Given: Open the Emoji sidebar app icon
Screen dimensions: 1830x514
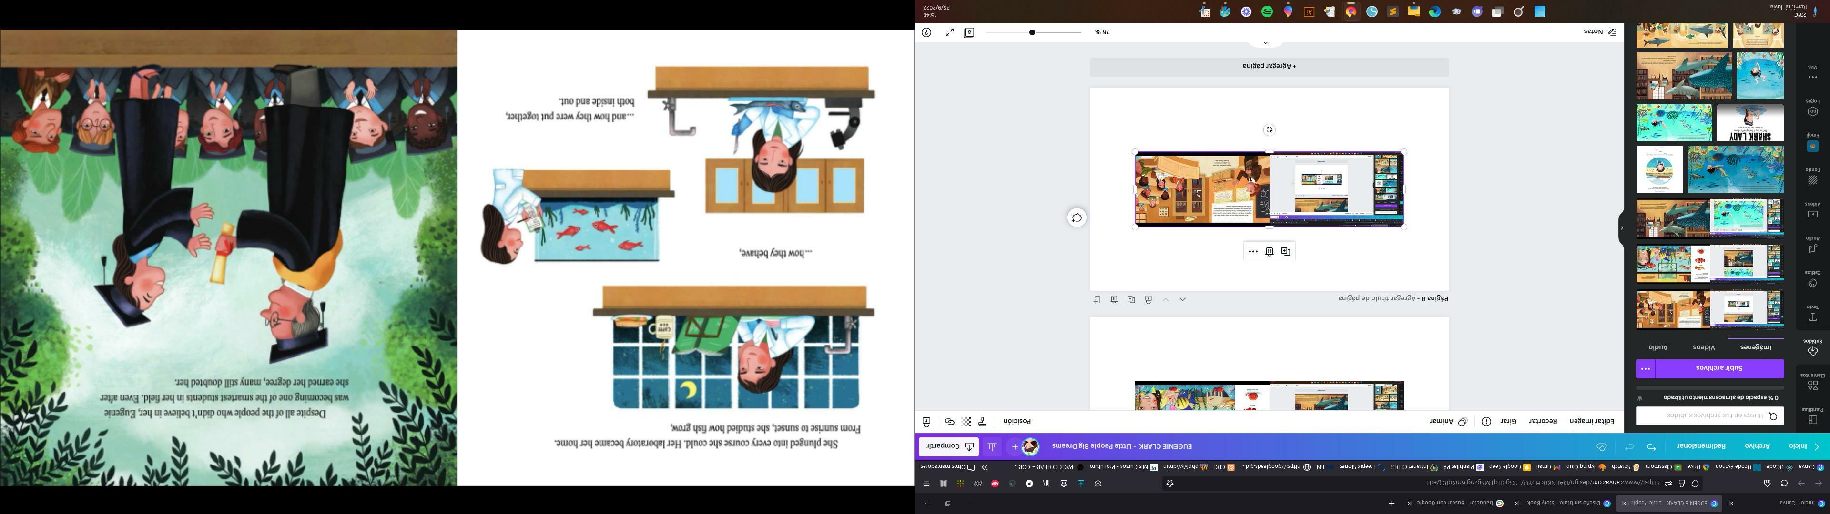Looking at the screenshot, I should pyautogui.click(x=1812, y=142).
